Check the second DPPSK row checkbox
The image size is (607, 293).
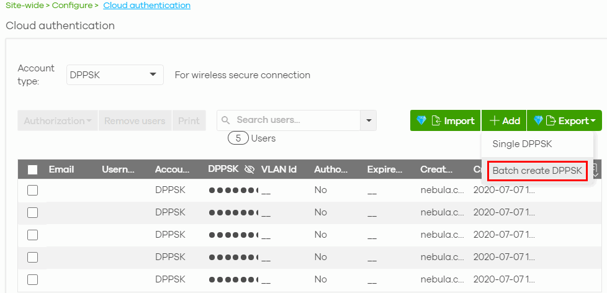(32, 212)
